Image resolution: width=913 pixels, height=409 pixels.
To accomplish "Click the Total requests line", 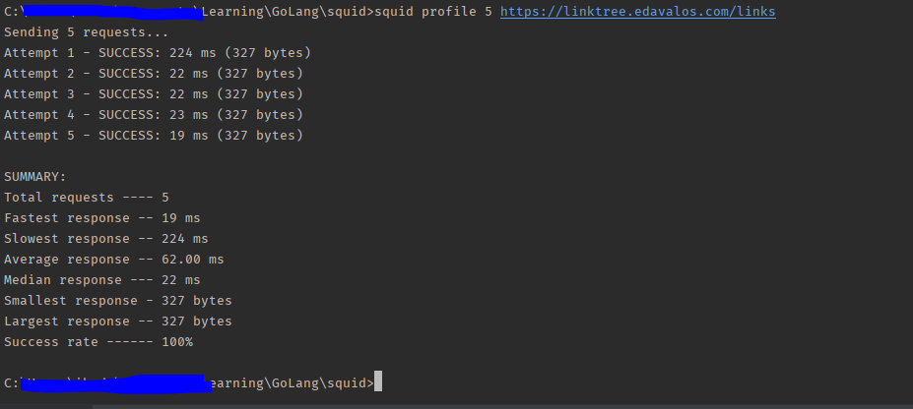I will point(86,198).
